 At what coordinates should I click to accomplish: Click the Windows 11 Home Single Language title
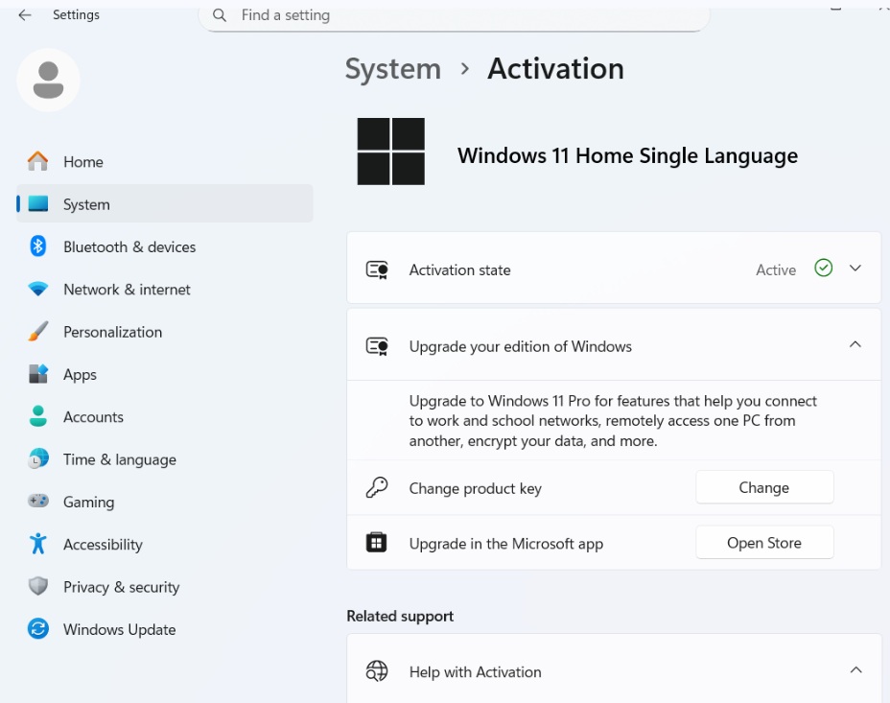(x=628, y=155)
